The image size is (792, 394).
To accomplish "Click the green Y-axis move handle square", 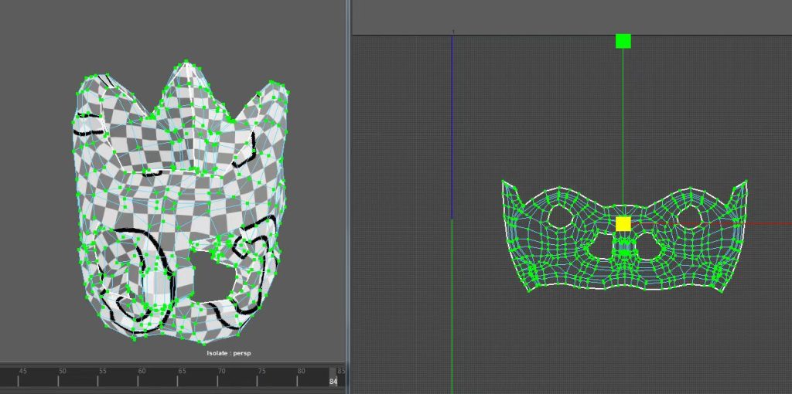I will click(x=623, y=42).
